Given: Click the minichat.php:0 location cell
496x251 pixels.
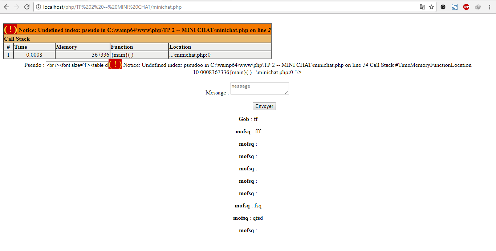Looking at the screenshot, I should click(187, 54).
